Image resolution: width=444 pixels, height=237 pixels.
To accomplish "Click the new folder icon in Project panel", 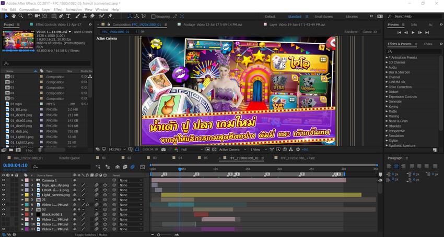I will [x=10, y=150].
